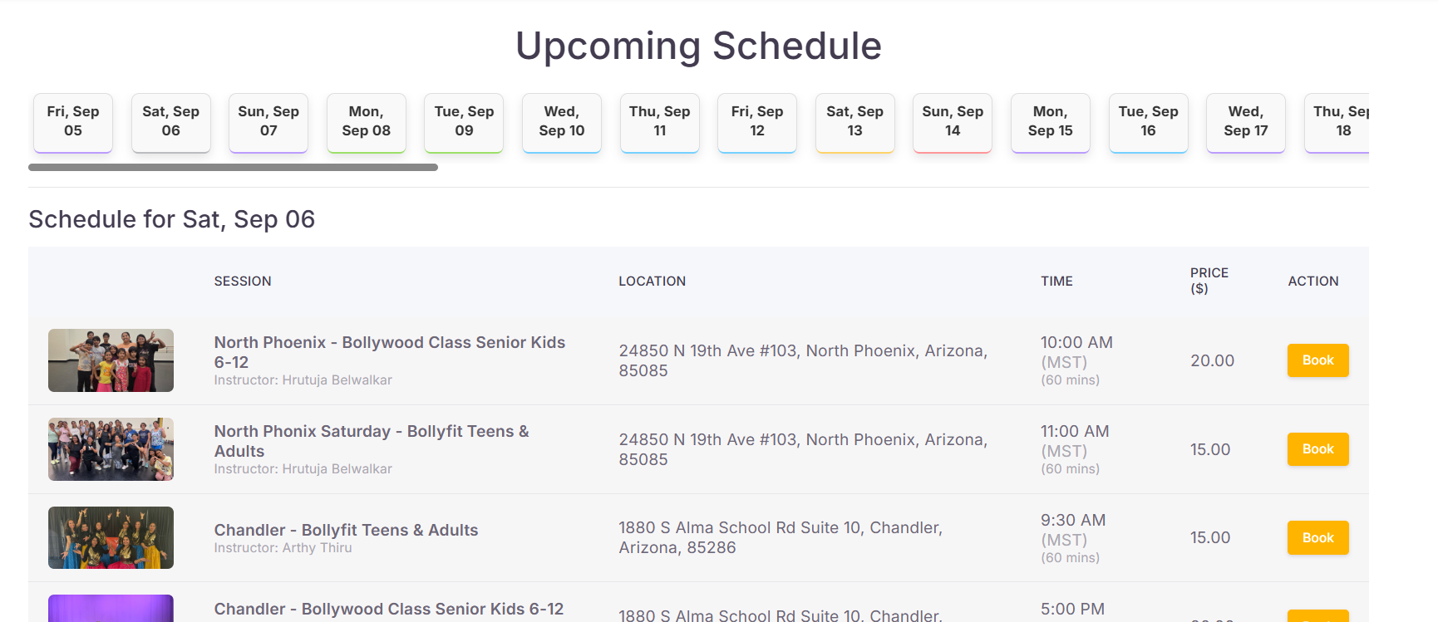Select the Fri, Sep 05 date tab
1438x622 pixels.
(73, 122)
